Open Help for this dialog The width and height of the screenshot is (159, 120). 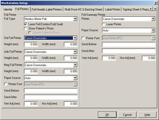pyautogui.click(x=147, y=115)
